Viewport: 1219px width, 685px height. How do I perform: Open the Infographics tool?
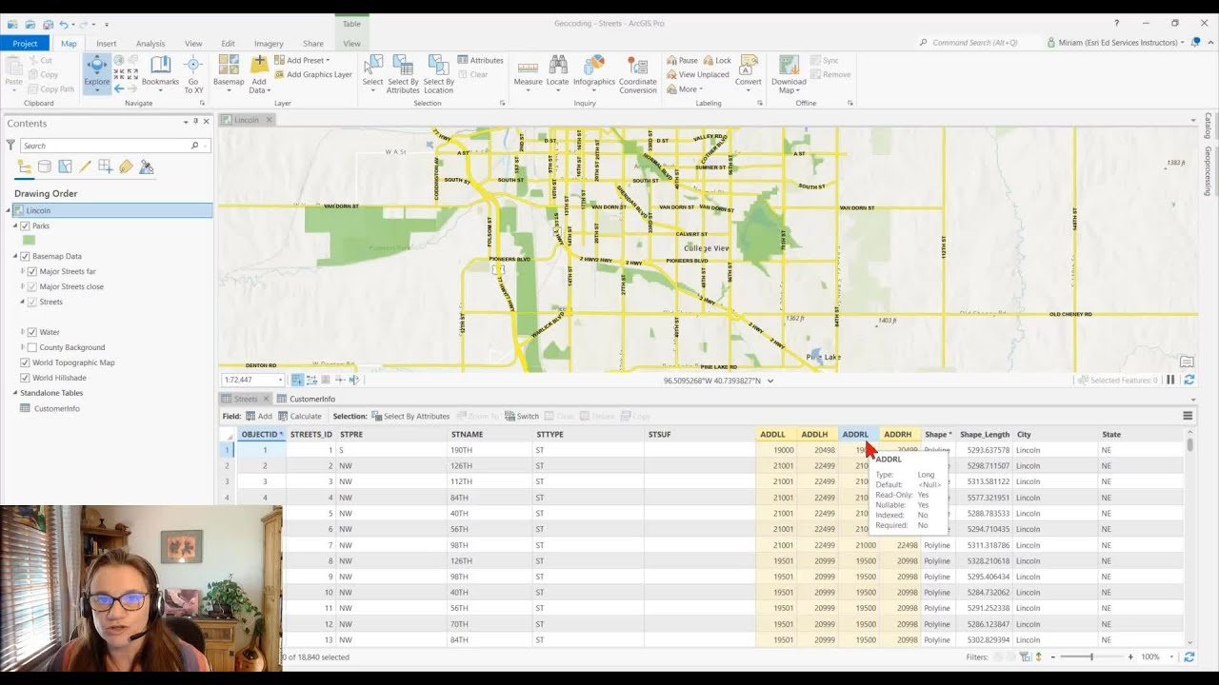tap(594, 72)
